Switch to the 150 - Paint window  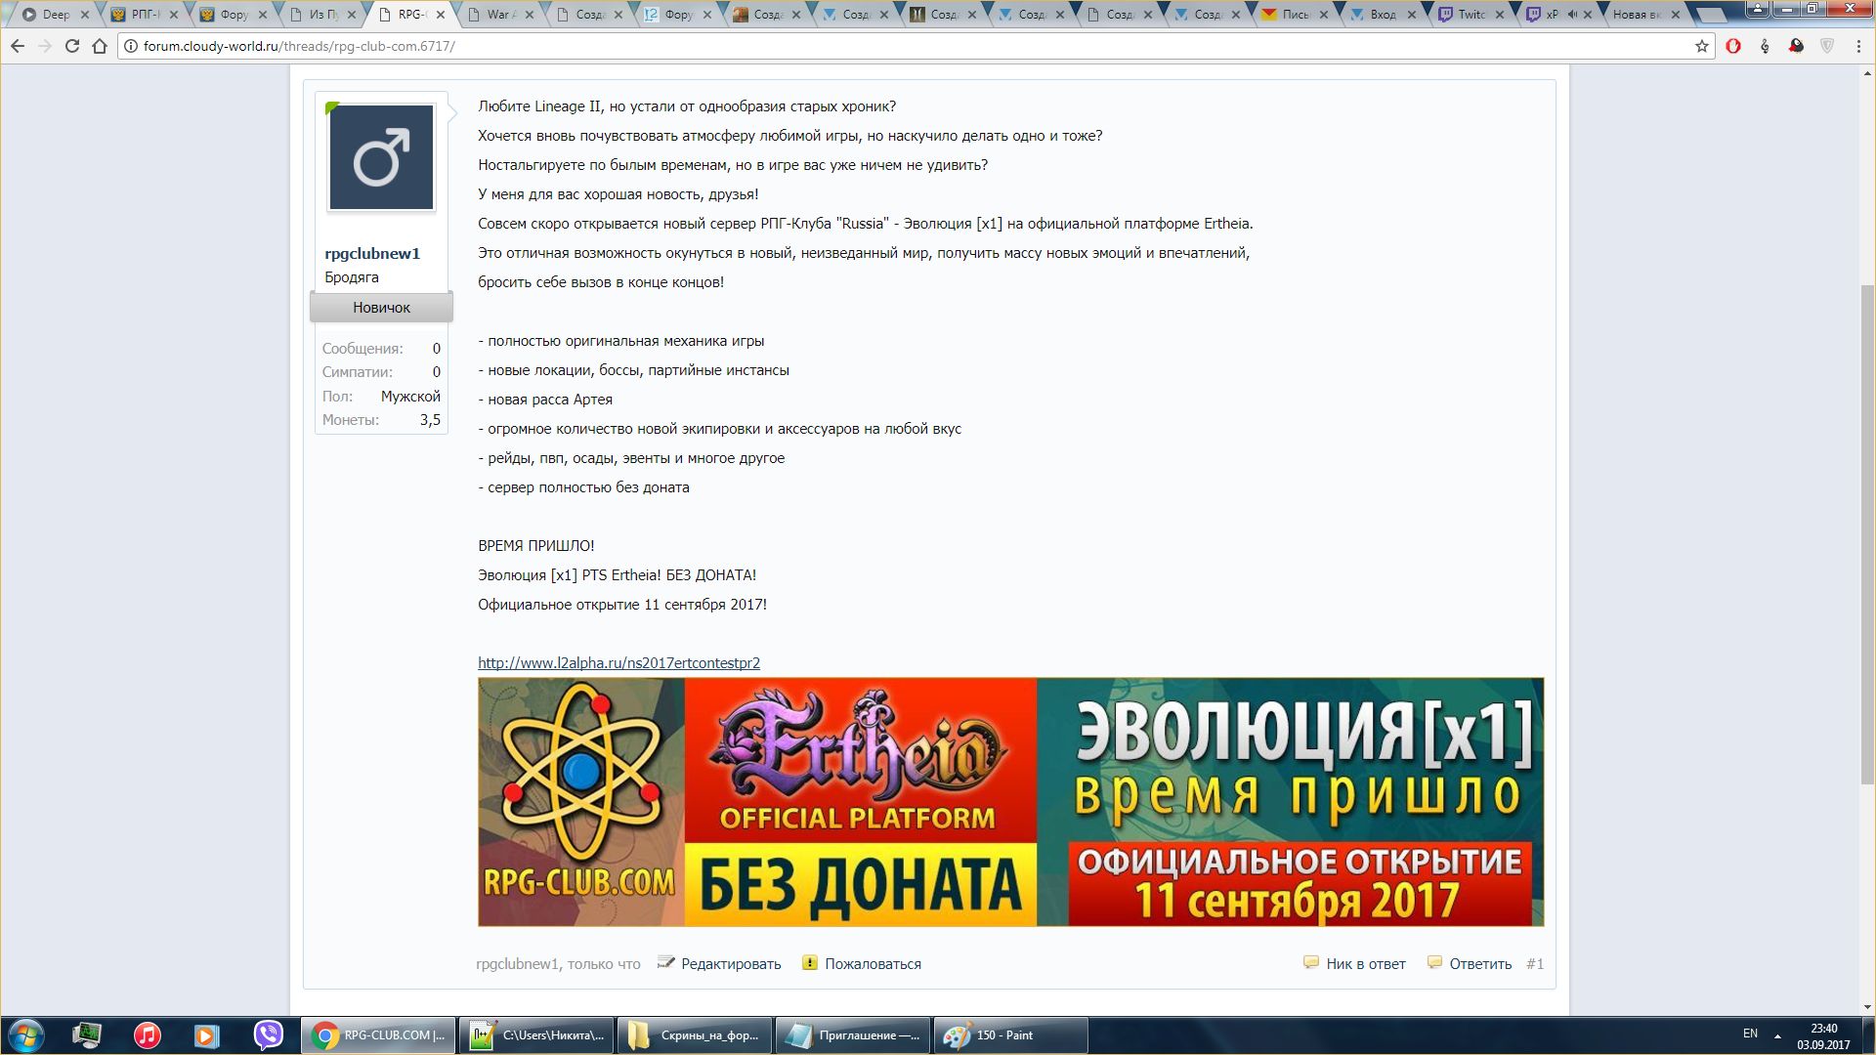[1010, 1035]
